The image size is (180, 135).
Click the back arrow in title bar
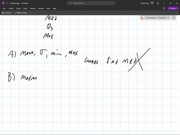pos(7,3)
